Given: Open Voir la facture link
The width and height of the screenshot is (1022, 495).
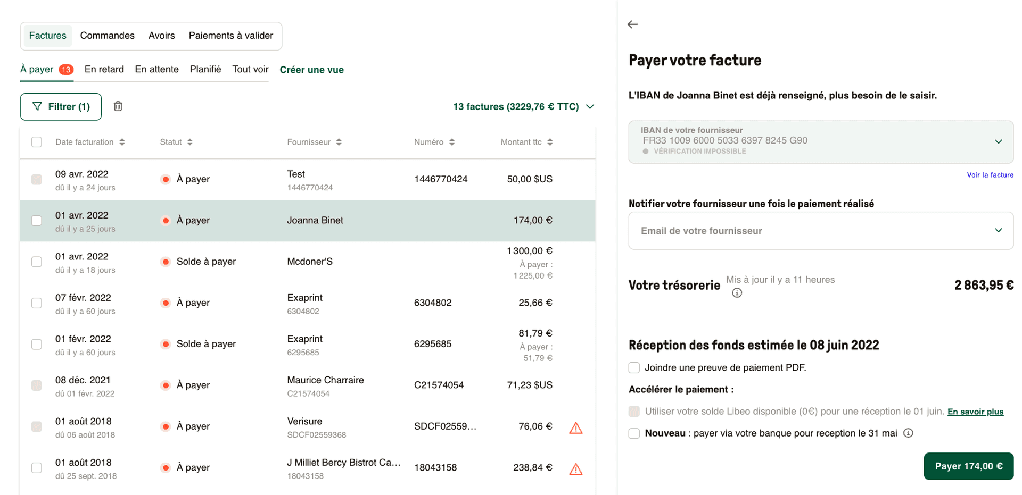Looking at the screenshot, I should coord(990,174).
